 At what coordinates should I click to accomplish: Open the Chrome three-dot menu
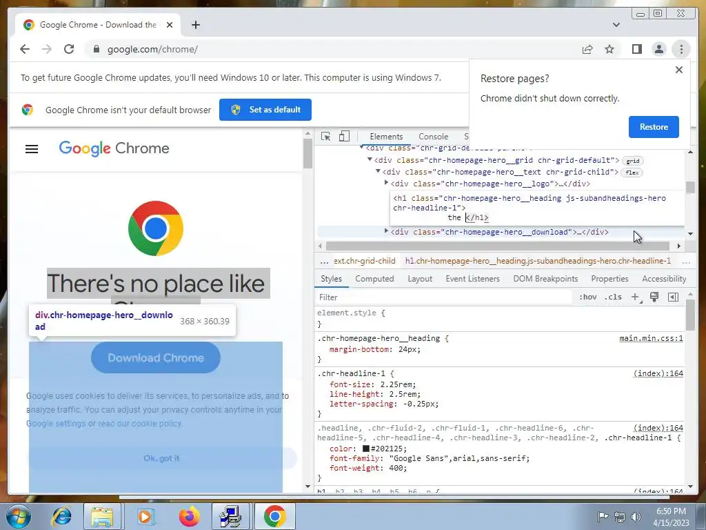(x=681, y=49)
